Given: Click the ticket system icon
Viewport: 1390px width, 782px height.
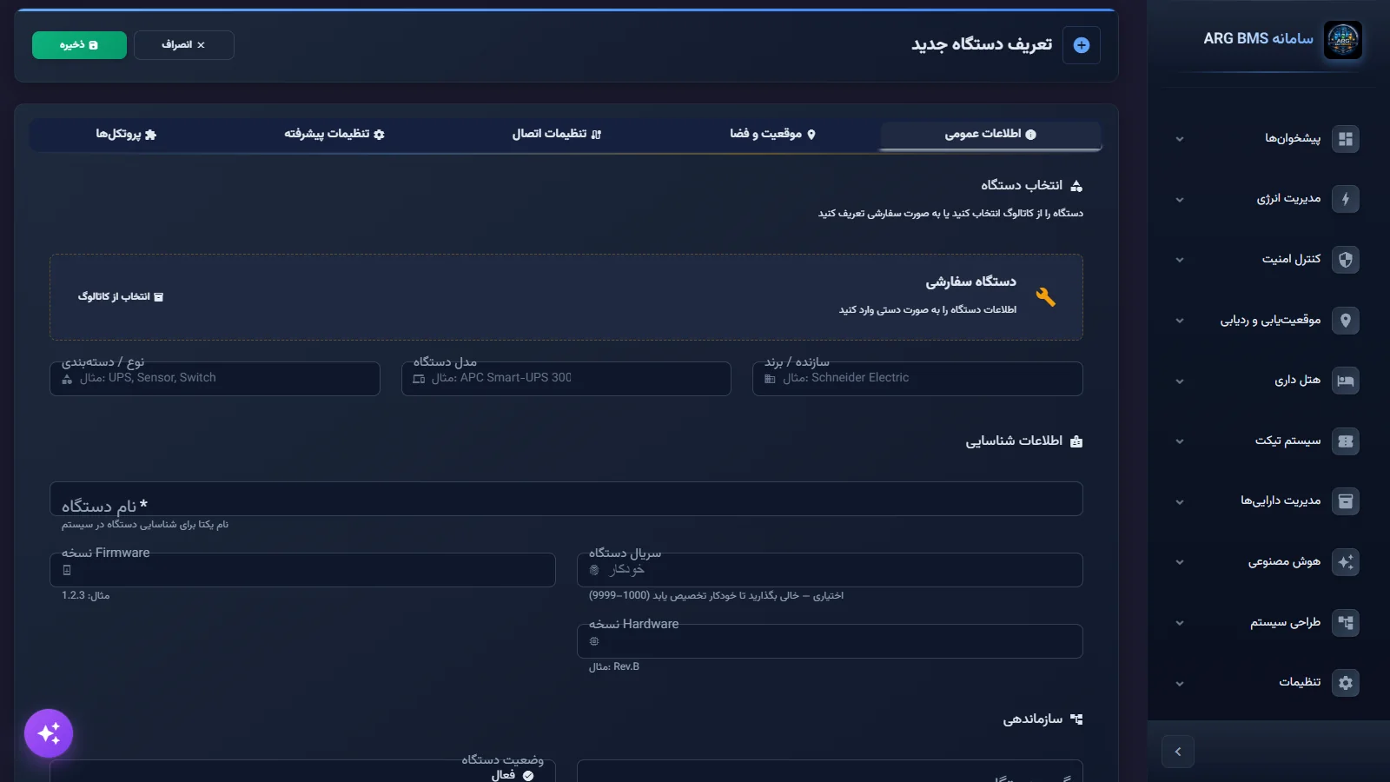Looking at the screenshot, I should [x=1346, y=441].
